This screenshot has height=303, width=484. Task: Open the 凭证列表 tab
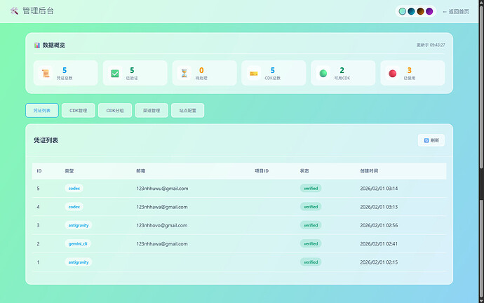42,110
